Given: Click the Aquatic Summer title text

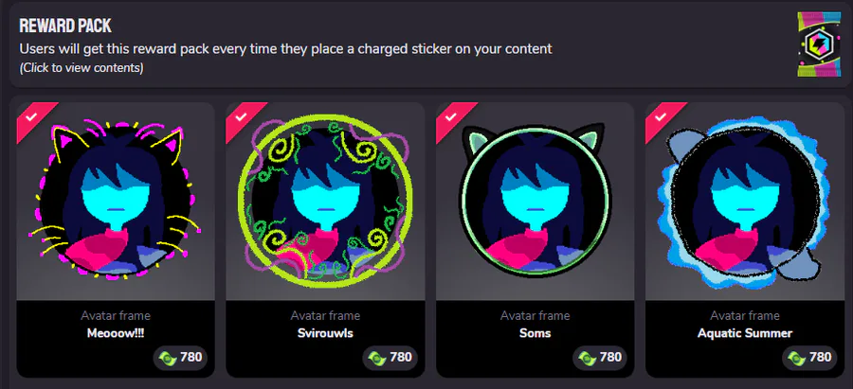Looking at the screenshot, I should [745, 333].
